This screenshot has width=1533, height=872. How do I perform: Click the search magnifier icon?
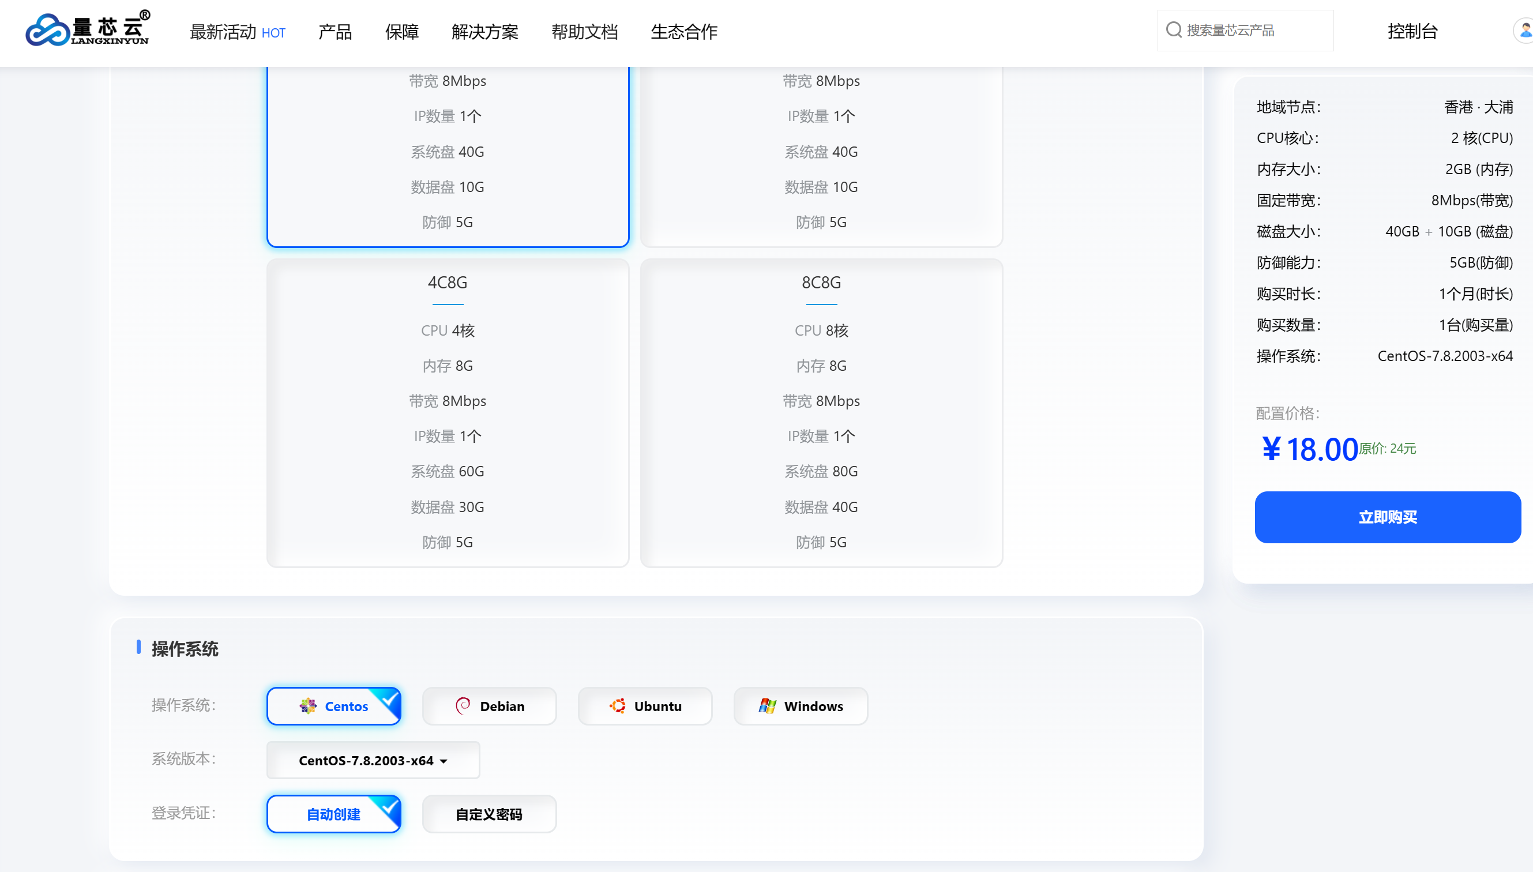(1174, 30)
